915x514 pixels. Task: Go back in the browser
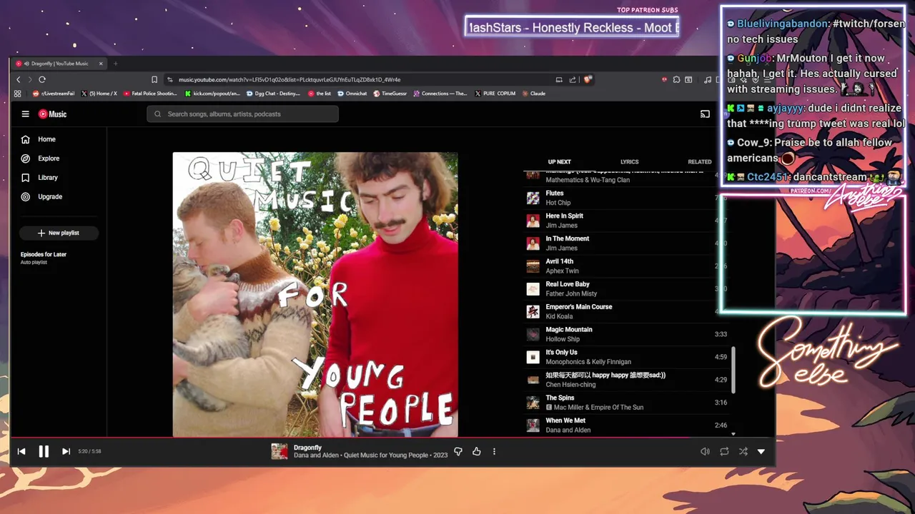pos(19,79)
